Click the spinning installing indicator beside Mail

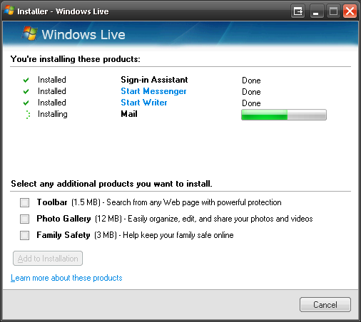(x=28, y=115)
